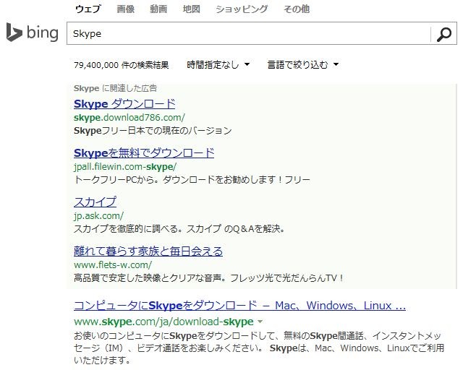Switch to the 動画 tab
This screenshot has height=370, width=463.
pyautogui.click(x=158, y=9)
